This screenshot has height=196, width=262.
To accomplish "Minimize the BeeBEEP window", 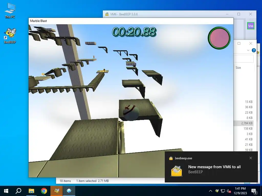I will [227, 14].
